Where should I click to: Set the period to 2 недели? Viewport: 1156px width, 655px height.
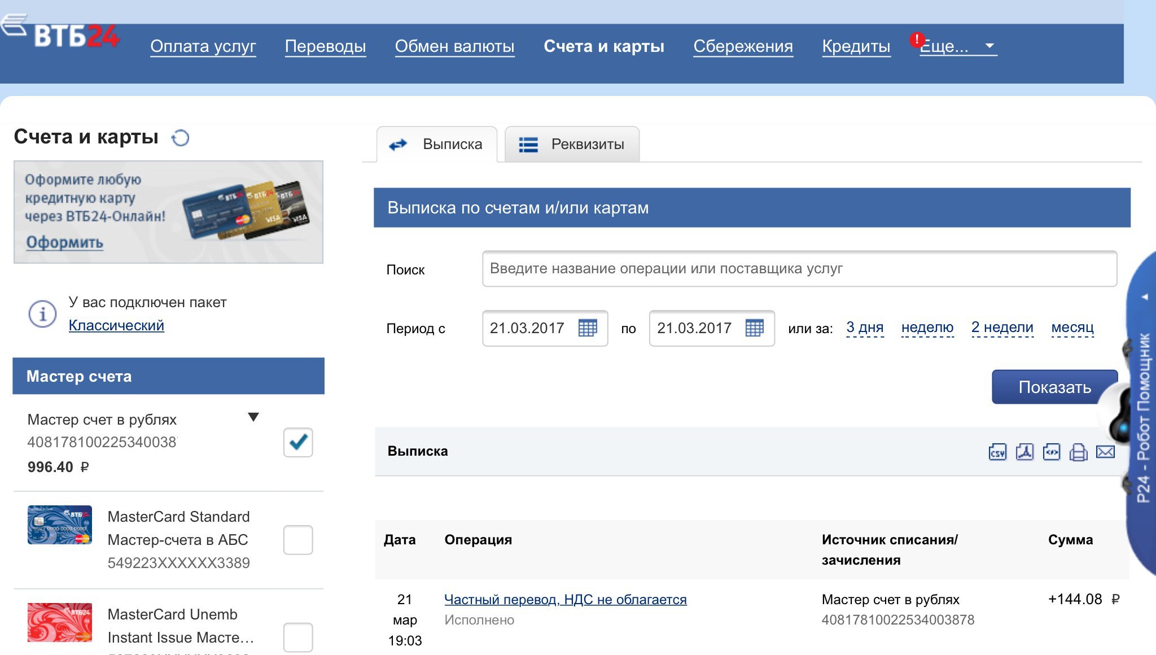point(1002,327)
